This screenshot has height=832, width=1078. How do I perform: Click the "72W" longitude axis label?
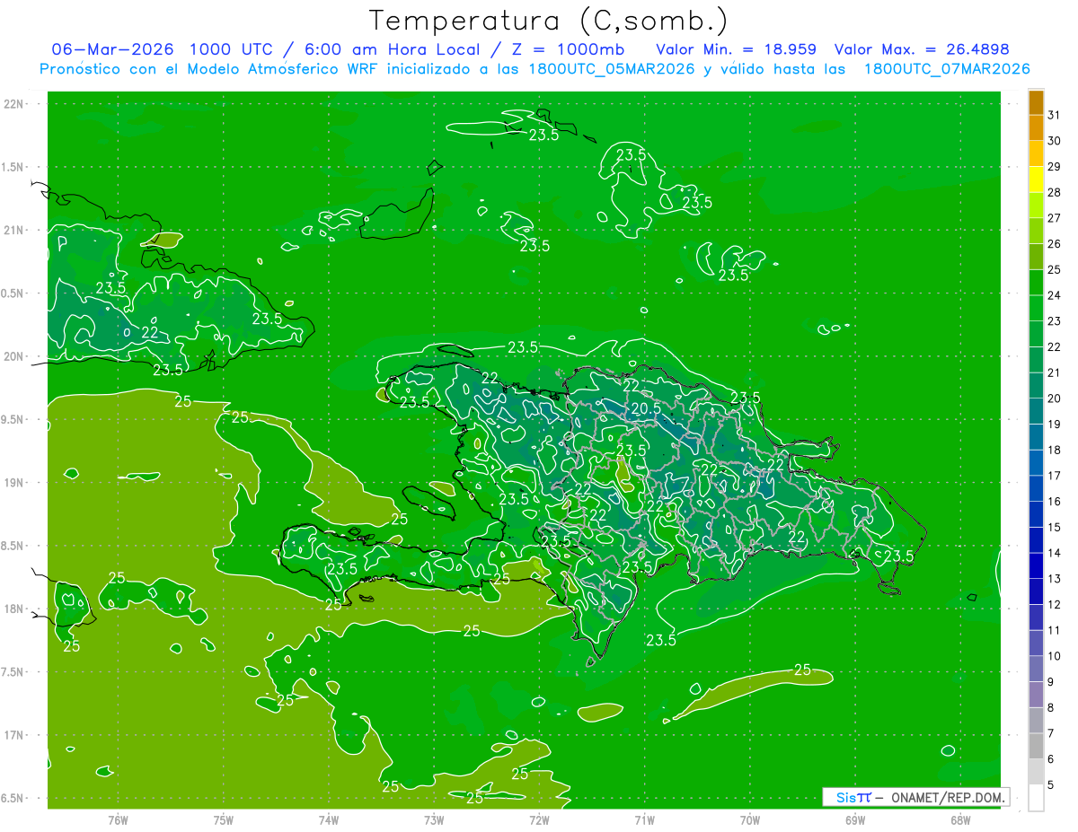tap(539, 819)
